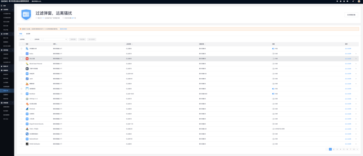The height and width of the screenshot is (156, 363).
Task: Turn off the first row's intercept toggle
Action: (273, 48)
